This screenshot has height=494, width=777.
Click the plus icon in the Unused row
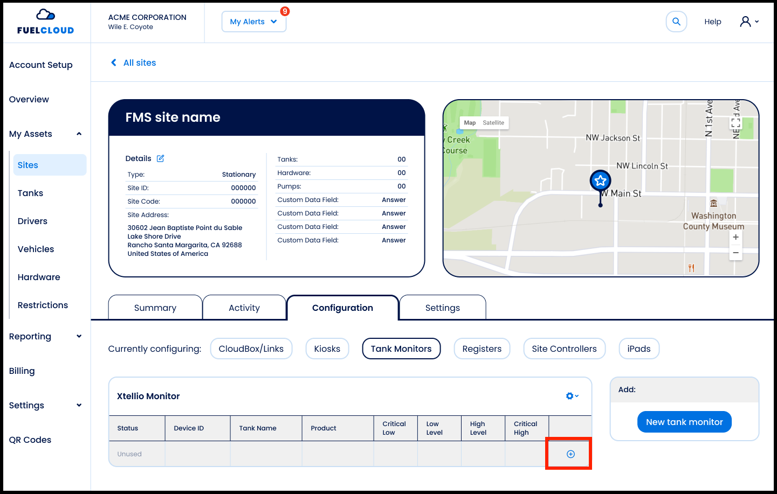[x=570, y=454]
